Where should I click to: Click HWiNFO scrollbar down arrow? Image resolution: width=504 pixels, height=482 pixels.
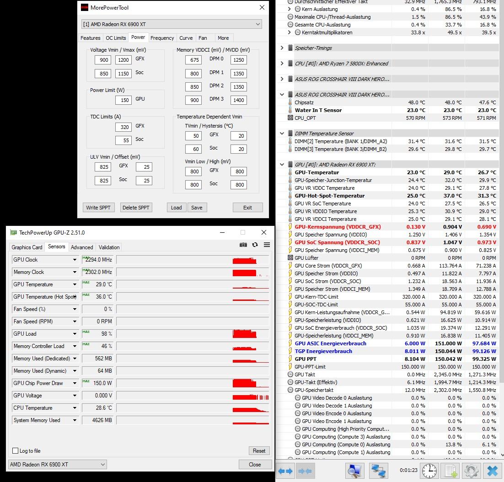pos(501,455)
